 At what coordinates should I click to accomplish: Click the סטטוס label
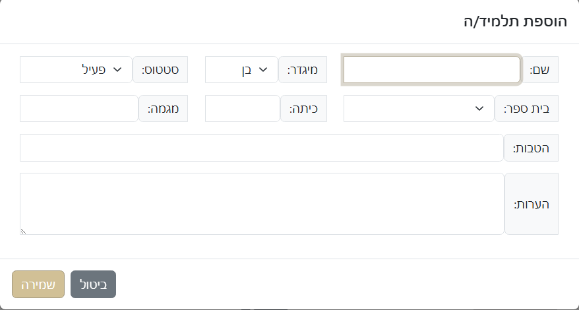[x=160, y=70]
